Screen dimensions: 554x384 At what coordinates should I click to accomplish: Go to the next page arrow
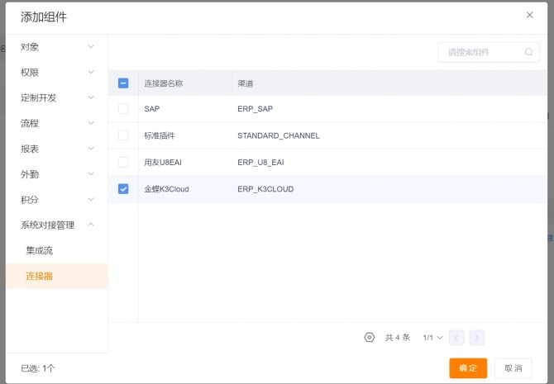point(477,337)
